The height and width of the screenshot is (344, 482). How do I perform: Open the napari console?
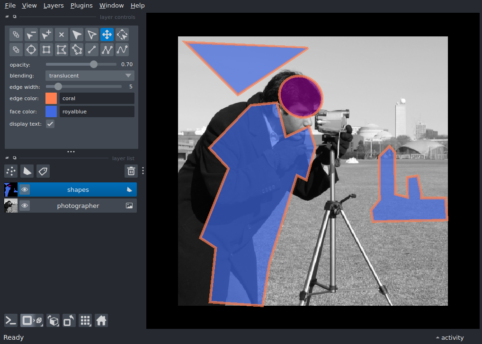click(x=10, y=320)
